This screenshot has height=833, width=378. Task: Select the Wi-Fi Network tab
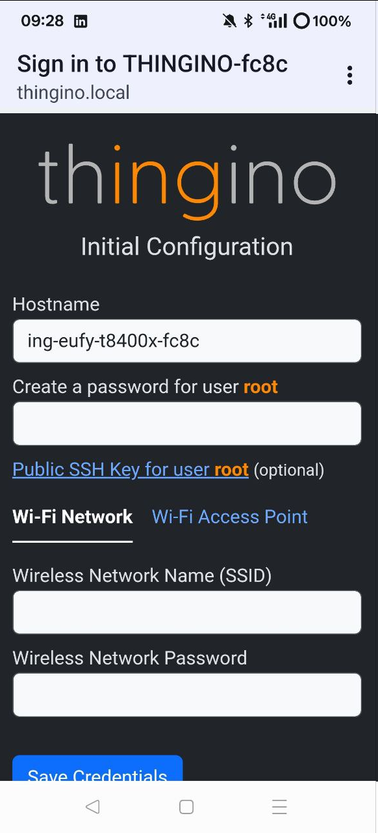(73, 517)
